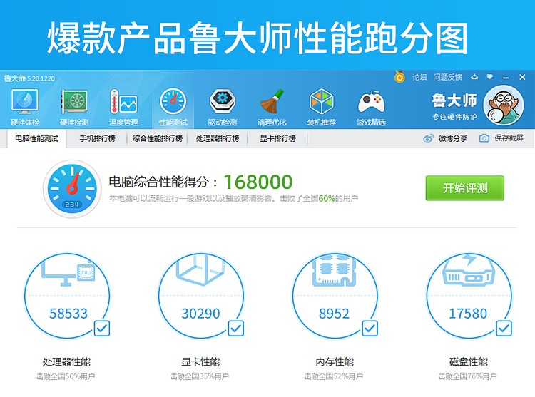This screenshot has height=397, width=535.
Task: Click the gold medal icon in title bar
Action: (x=399, y=77)
